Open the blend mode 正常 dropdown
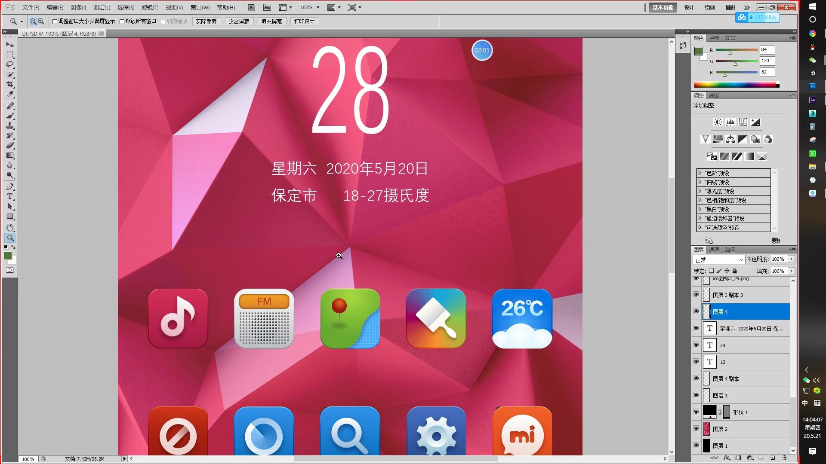Image resolution: width=826 pixels, height=464 pixels. [x=718, y=259]
